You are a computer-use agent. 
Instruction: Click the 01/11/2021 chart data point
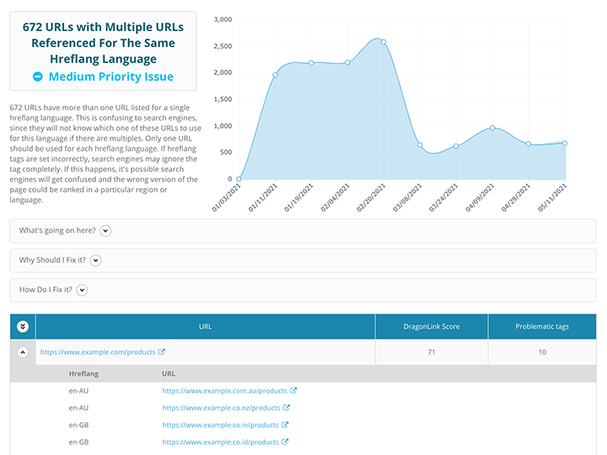point(276,75)
